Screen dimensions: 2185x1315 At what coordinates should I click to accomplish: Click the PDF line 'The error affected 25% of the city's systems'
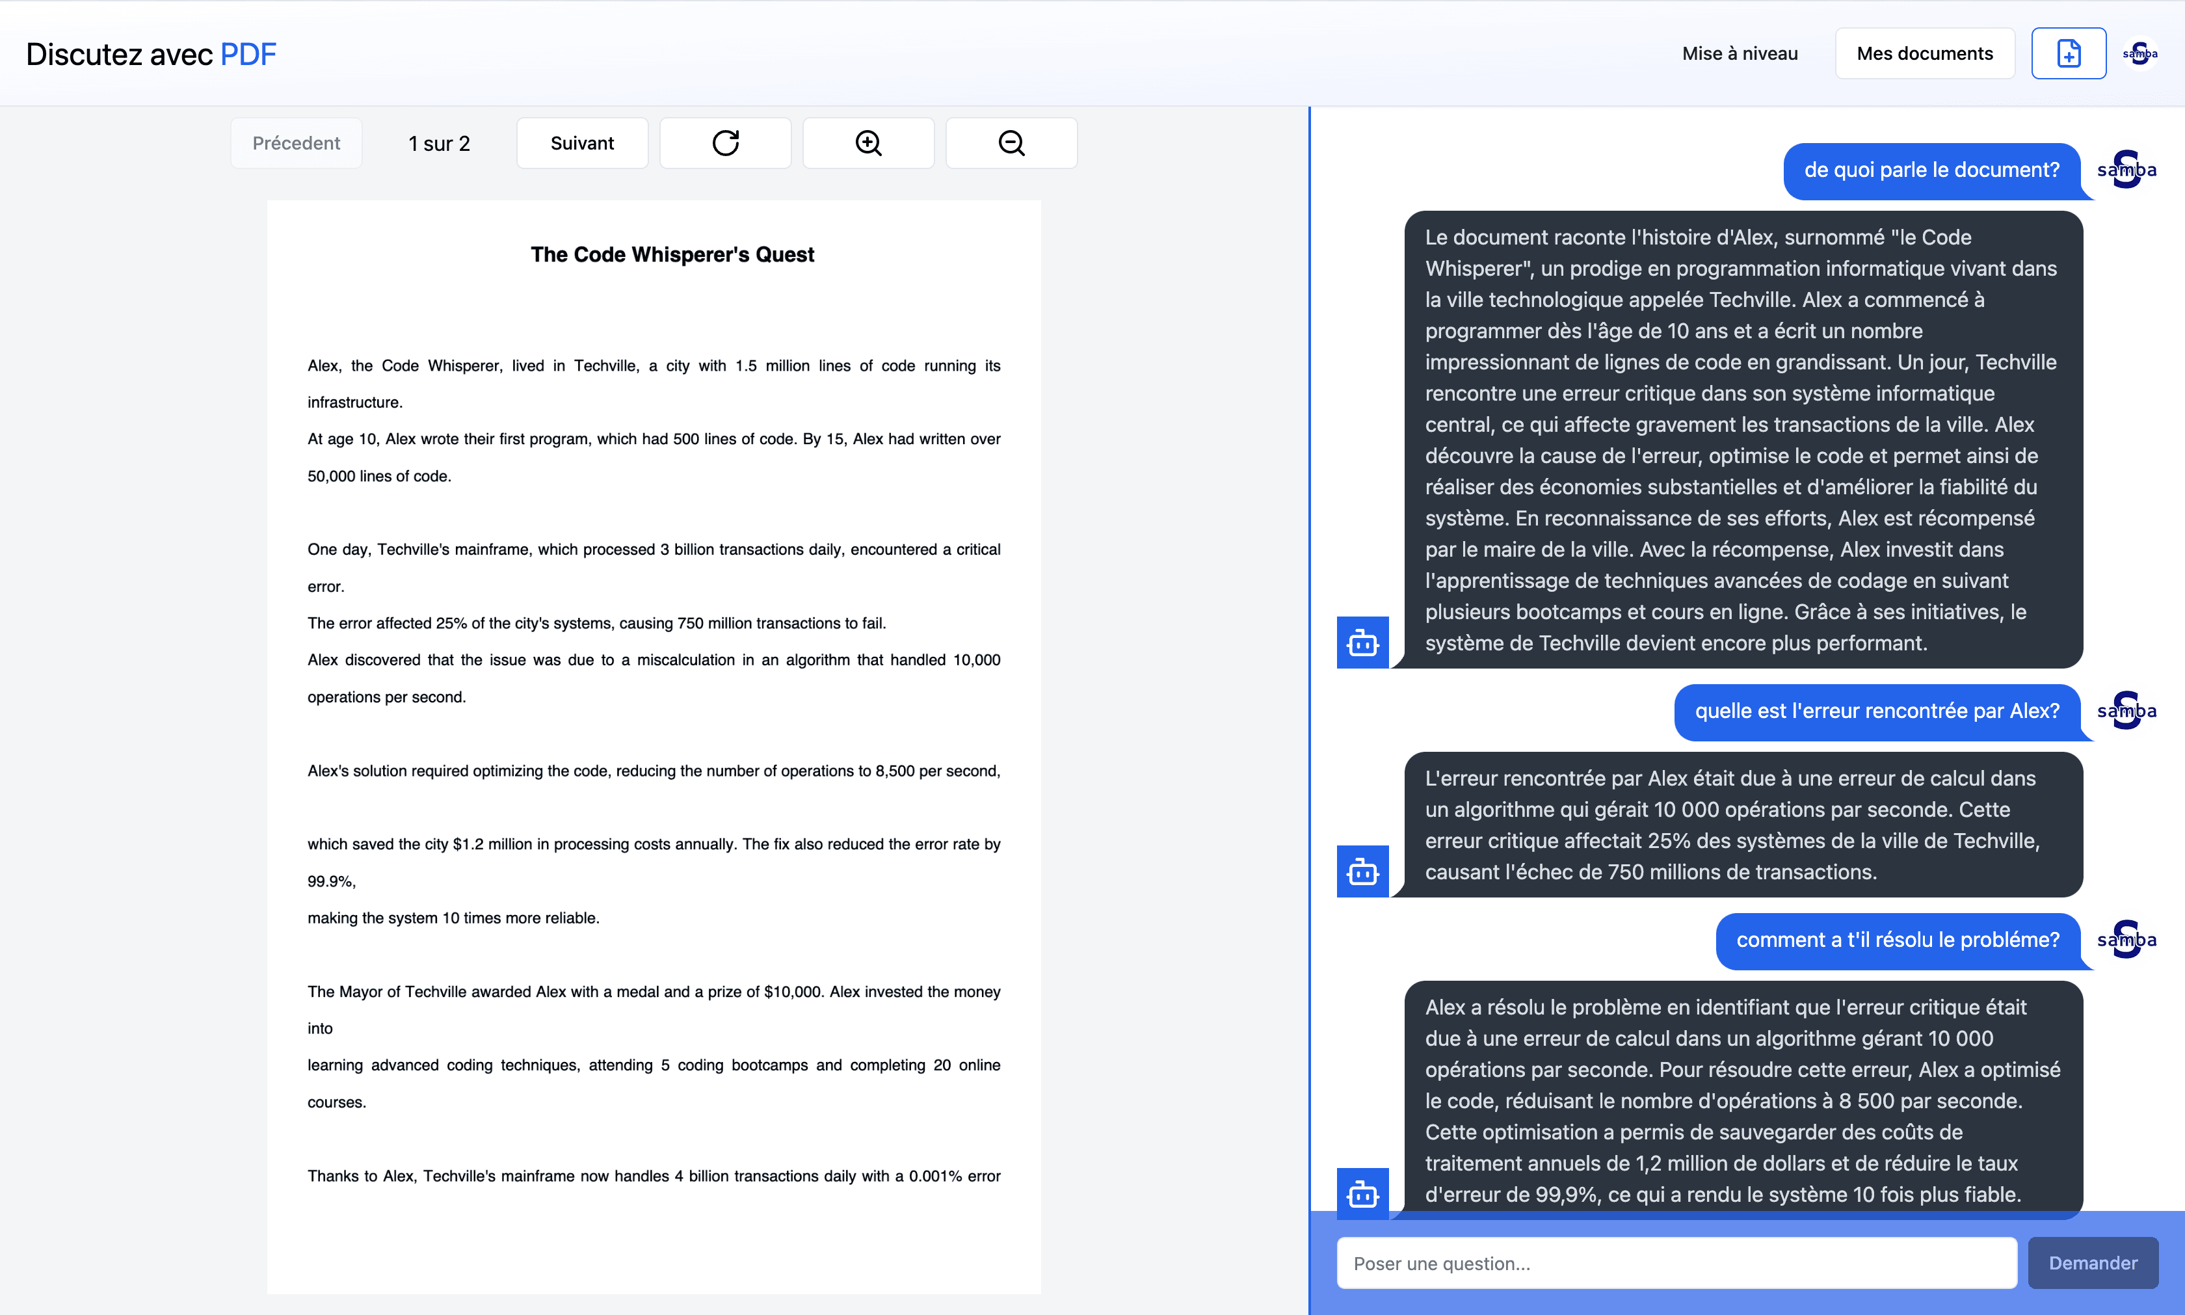point(596,623)
